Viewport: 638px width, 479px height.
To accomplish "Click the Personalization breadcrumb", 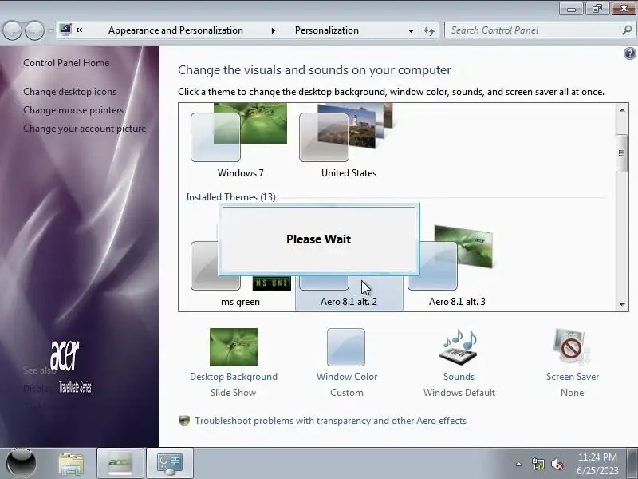I will [x=327, y=30].
